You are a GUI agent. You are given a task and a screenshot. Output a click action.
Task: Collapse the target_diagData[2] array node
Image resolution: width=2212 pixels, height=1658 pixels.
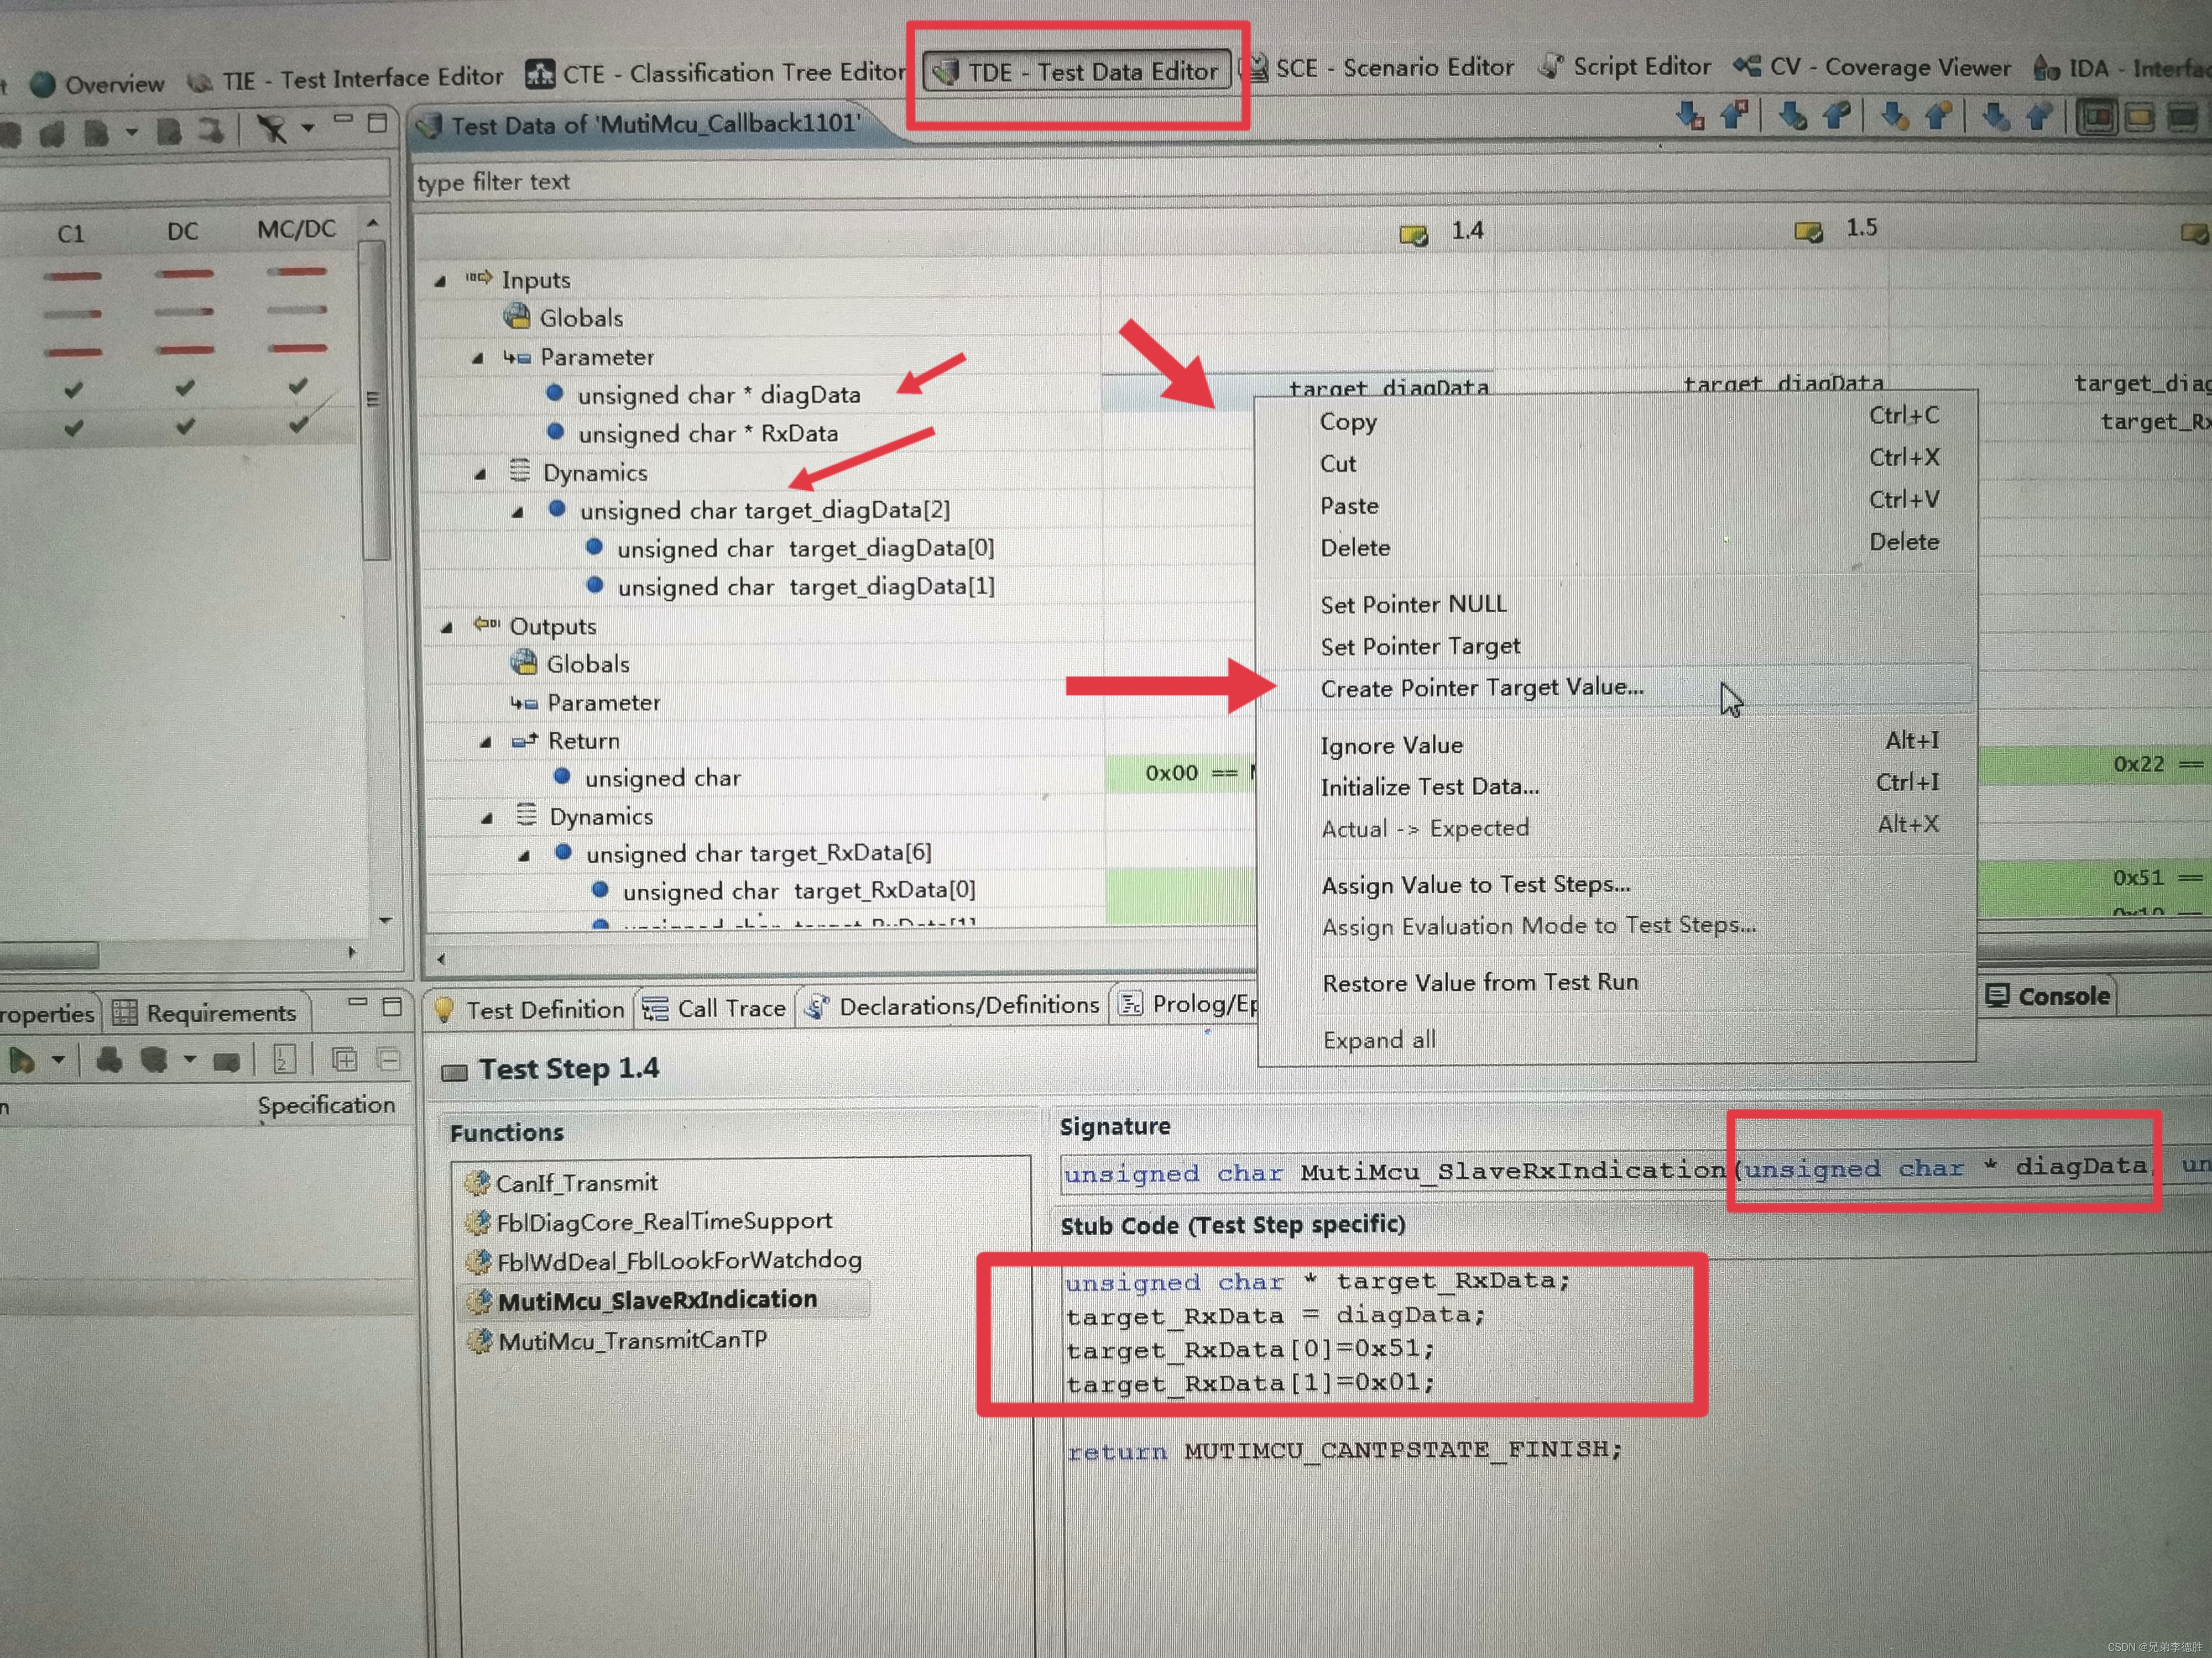(518, 512)
